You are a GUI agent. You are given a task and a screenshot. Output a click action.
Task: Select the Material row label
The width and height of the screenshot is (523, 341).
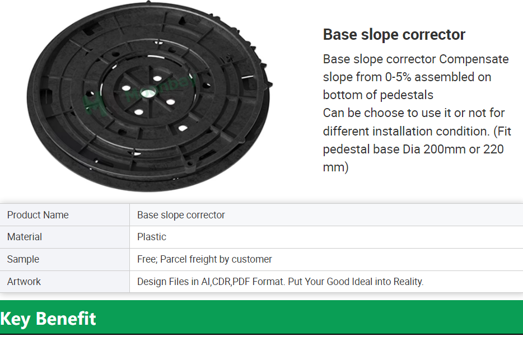[x=24, y=237]
